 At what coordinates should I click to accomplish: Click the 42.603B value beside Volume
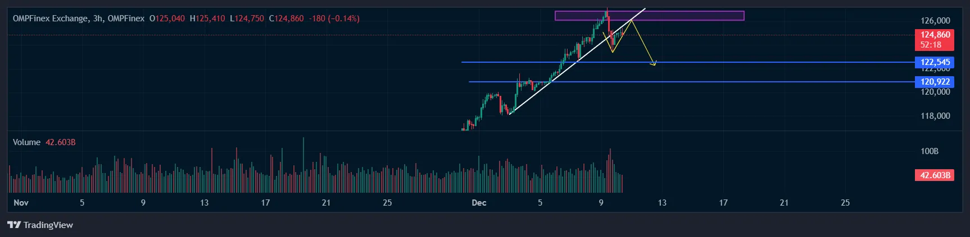60,142
